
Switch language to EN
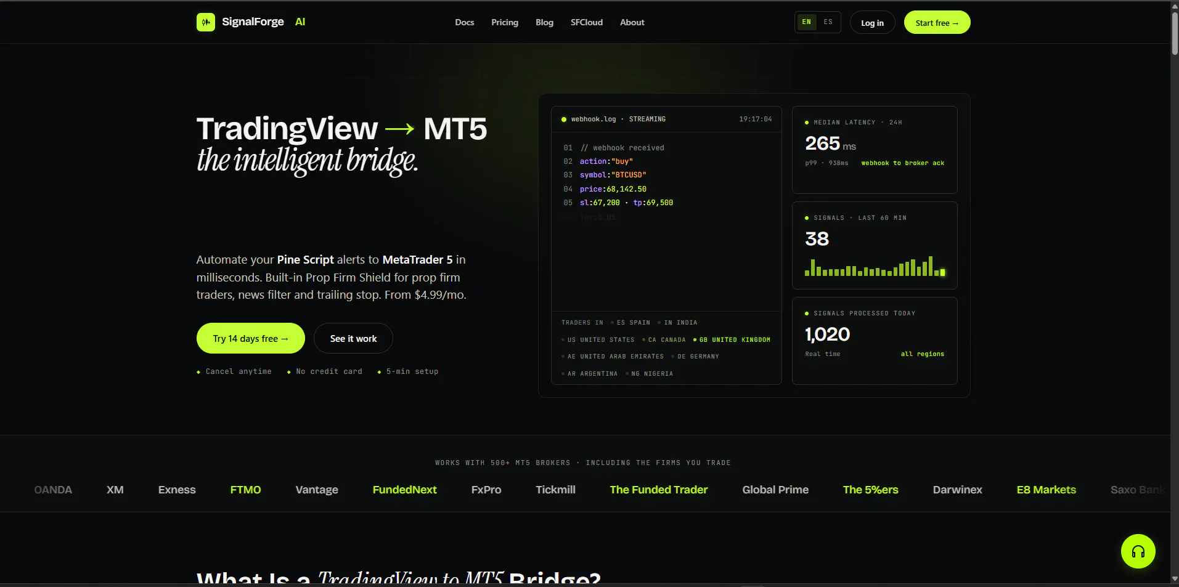pos(806,22)
